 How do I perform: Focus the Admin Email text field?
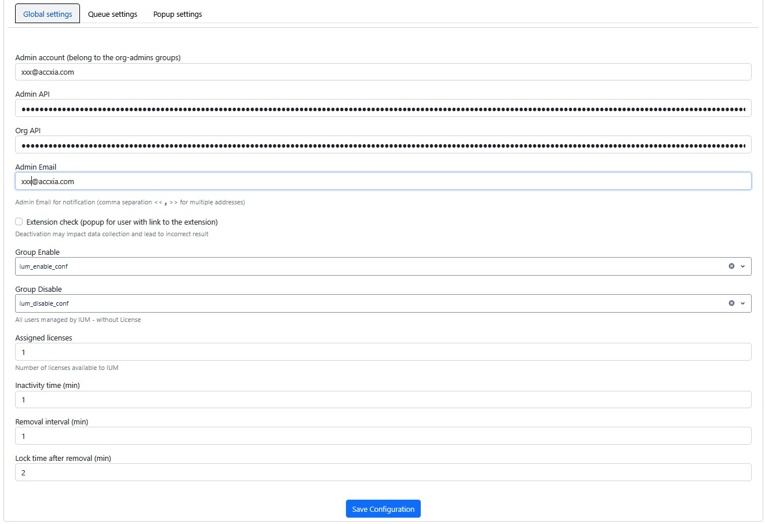(382, 182)
